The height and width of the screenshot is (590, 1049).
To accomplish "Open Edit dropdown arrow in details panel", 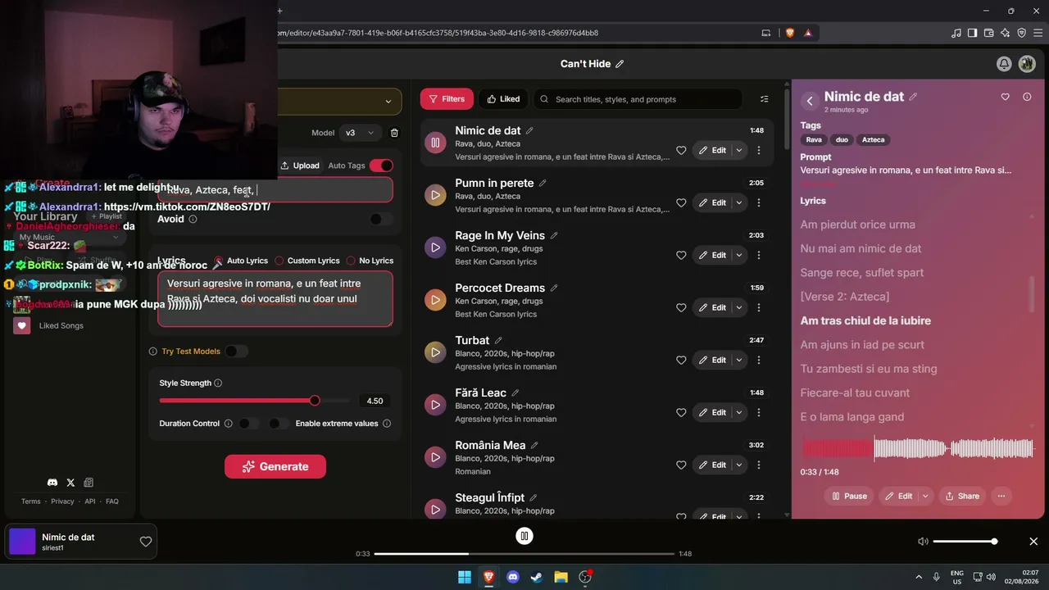I will (925, 496).
